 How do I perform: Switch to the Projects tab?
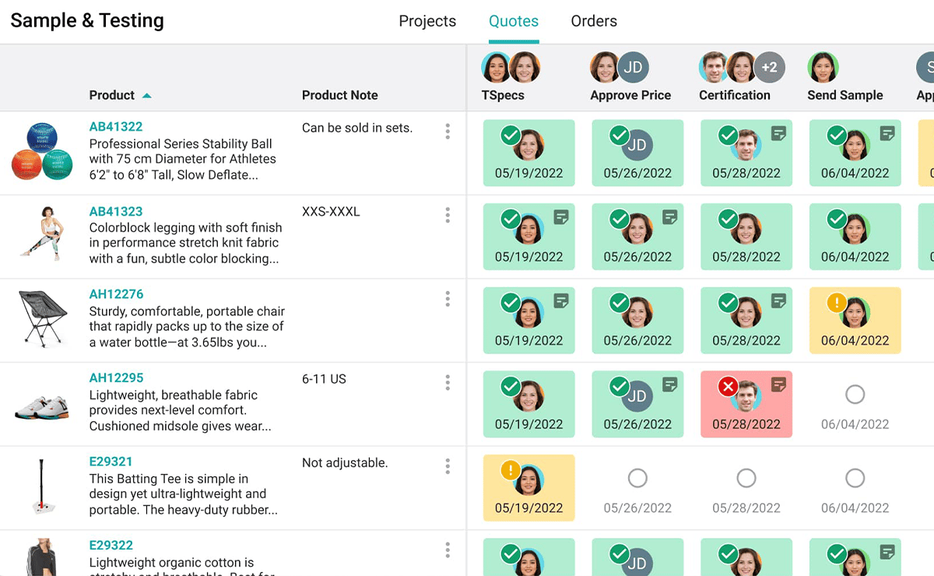[427, 21]
